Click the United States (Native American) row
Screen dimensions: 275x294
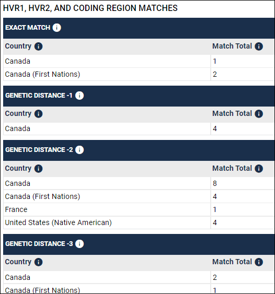click(139, 223)
